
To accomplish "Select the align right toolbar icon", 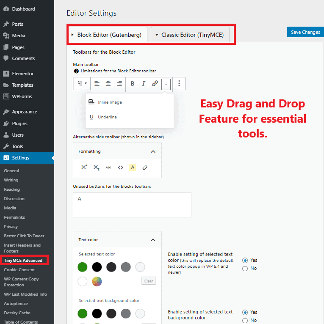I will pos(119,83).
